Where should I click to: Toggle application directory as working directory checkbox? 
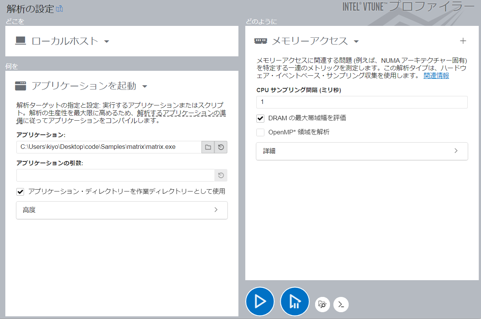point(21,191)
